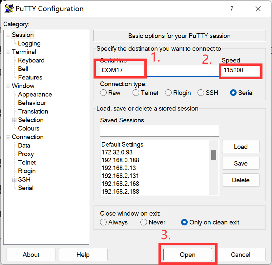272x265 pixels.
Task: Open the Serial settings page
Action: click(25, 188)
